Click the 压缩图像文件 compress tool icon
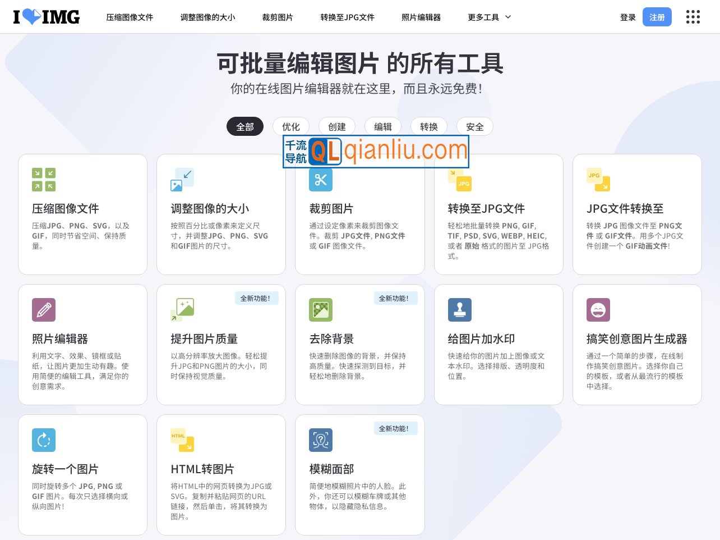The width and height of the screenshot is (720, 540). (43, 179)
